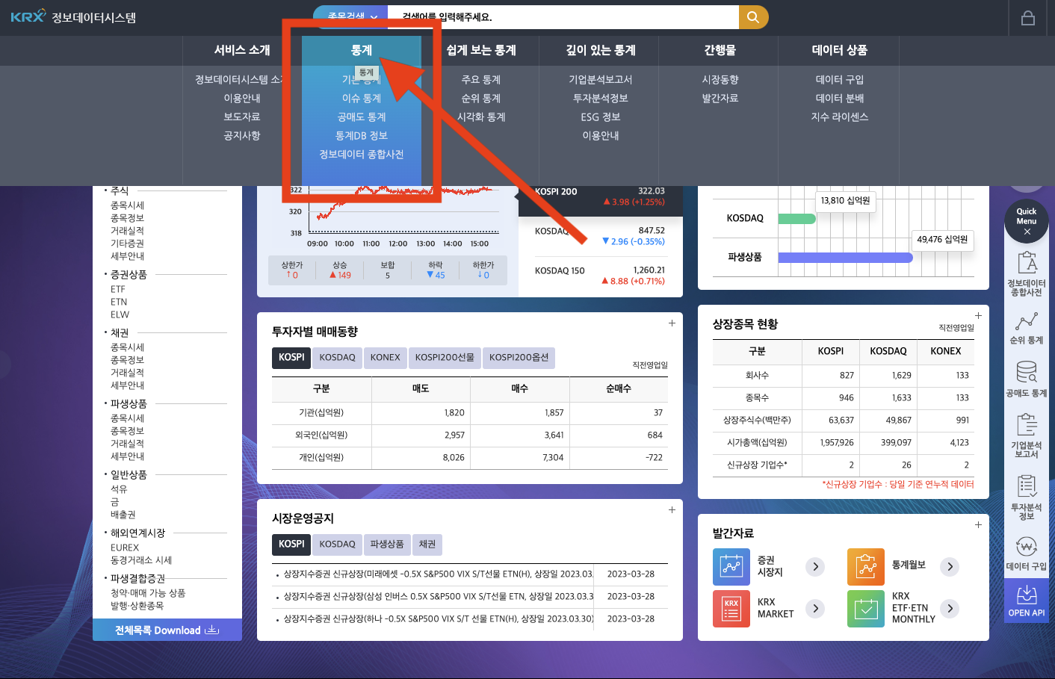1055x679 pixels.
Task: Close the Quick Menu panel
Action: 1027,232
